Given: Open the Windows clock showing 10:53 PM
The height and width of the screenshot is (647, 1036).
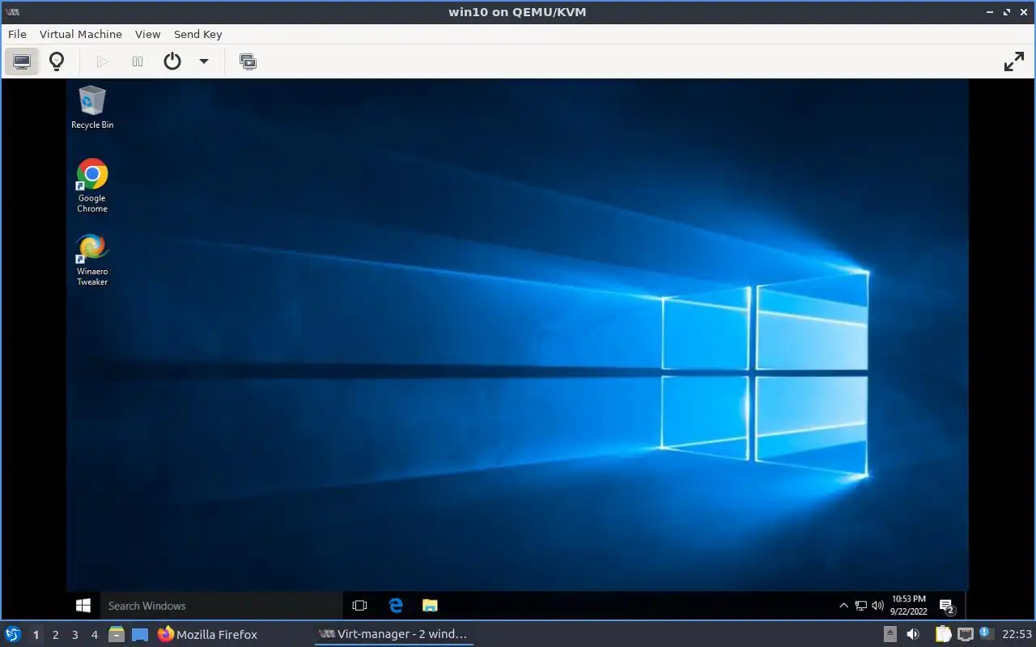Looking at the screenshot, I should [908, 605].
